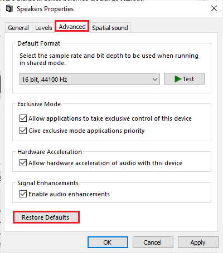Screen dimensions: 223x253
Task: Expand the 16 bit, 44100 Hz format dropdown
Action: click(90, 80)
